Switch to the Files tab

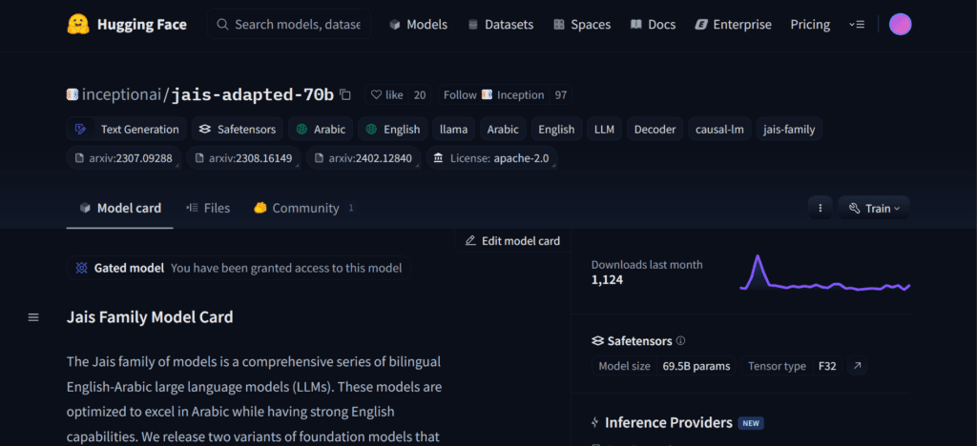[x=208, y=209]
